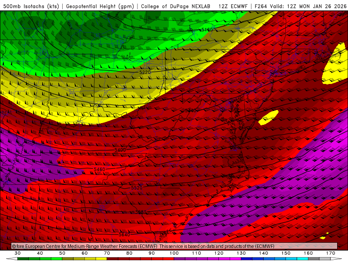Click the 50 value on color scale
The width and height of the screenshot is (348, 261).
click(x=62, y=253)
